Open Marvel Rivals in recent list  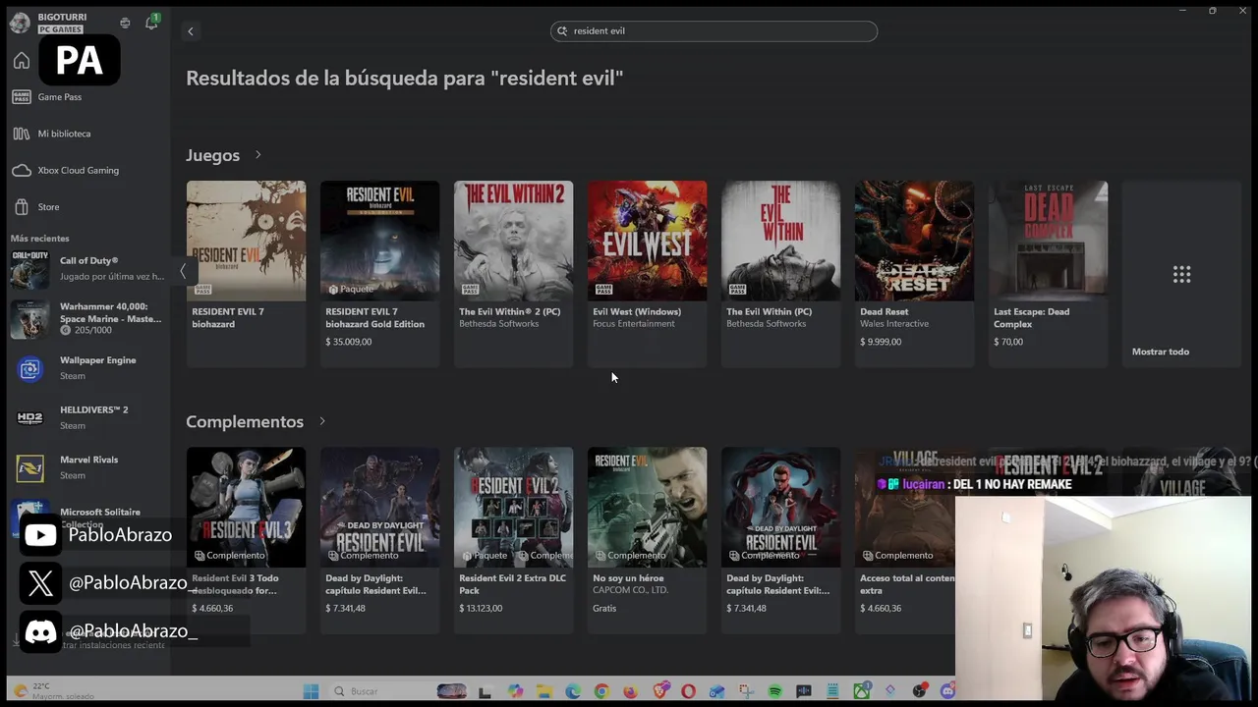87,467
